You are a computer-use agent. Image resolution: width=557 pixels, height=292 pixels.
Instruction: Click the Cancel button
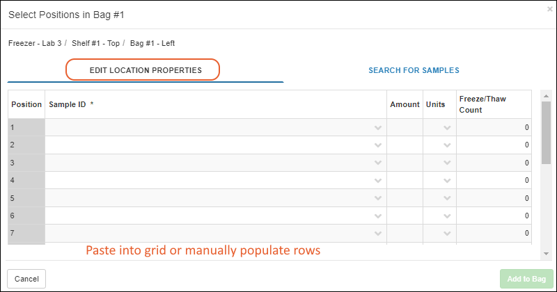(26, 279)
